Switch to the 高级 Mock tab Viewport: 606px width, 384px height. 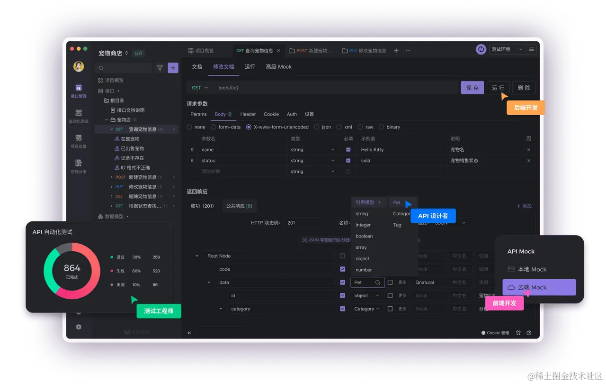coord(278,67)
